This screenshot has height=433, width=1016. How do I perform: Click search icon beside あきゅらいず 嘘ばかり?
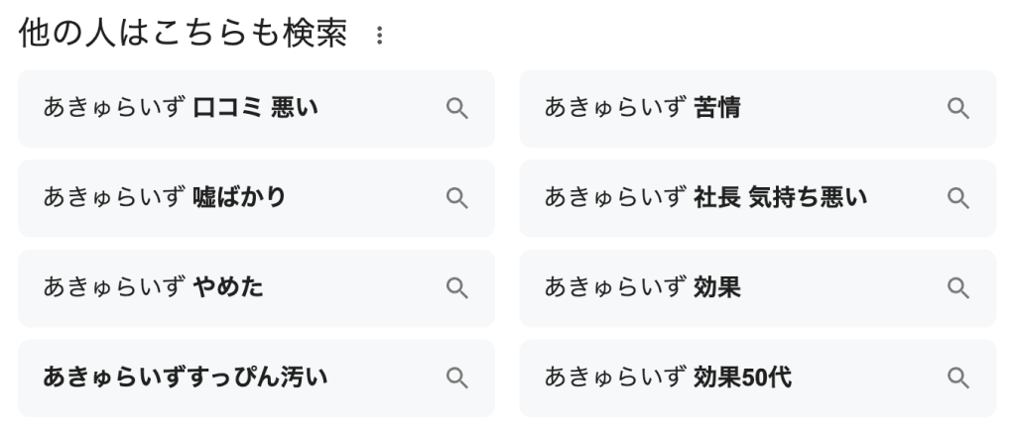[456, 198]
